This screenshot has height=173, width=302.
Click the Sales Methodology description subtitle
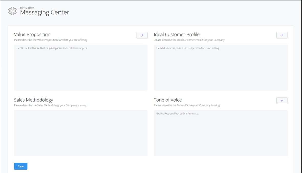click(50, 105)
